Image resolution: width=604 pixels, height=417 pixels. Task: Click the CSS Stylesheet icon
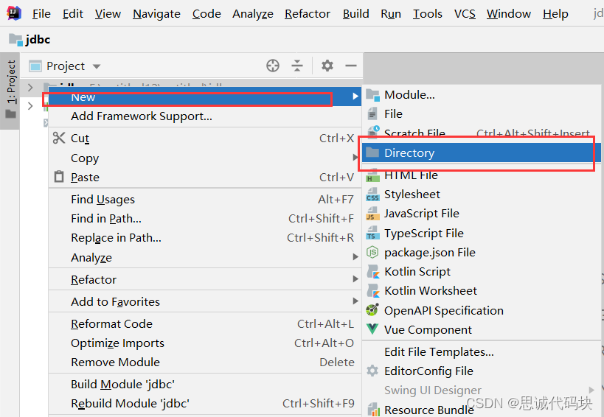(372, 195)
